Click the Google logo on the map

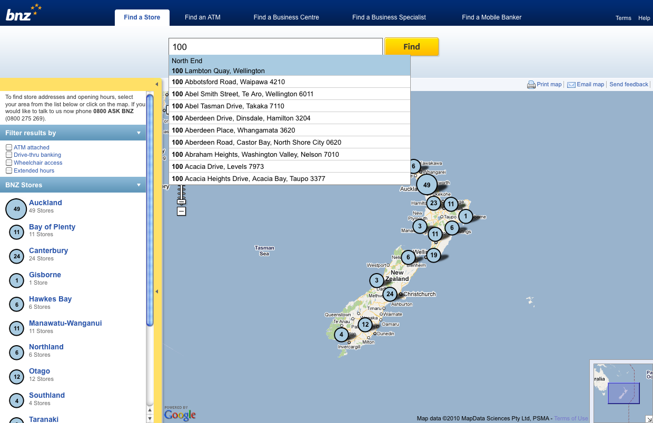(180, 415)
